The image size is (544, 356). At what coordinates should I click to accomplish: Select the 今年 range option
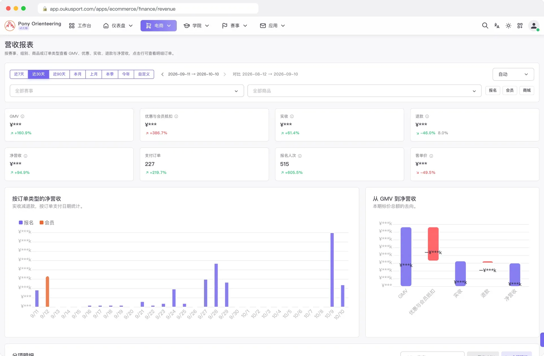point(126,74)
